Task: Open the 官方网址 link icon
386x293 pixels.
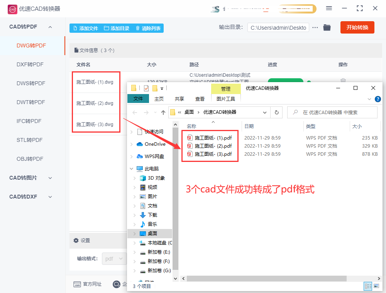Action: 77,284
